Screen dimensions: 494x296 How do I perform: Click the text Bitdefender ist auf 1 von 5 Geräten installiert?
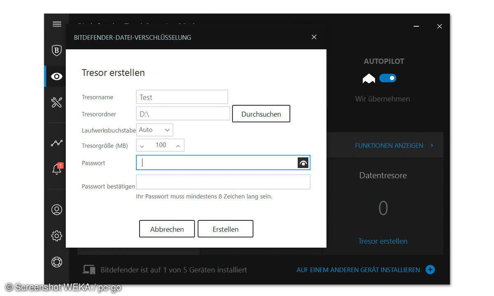tap(174, 270)
